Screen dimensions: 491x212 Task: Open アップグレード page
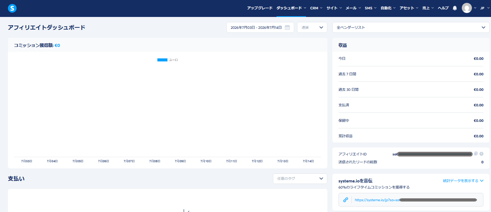[260, 8]
